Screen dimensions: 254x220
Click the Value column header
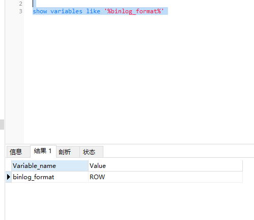165,166
